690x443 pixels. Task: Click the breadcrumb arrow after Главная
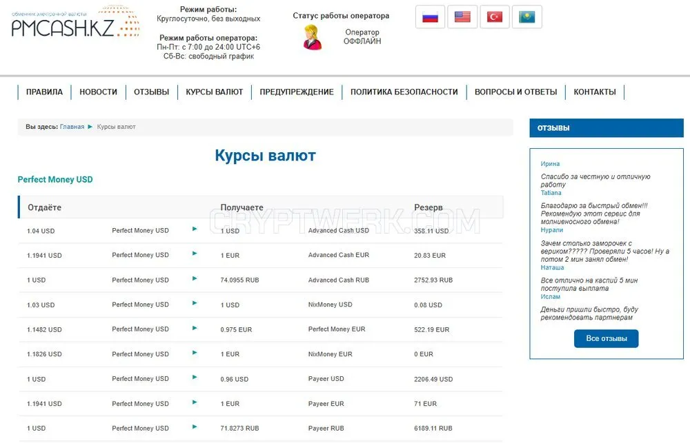pos(90,127)
